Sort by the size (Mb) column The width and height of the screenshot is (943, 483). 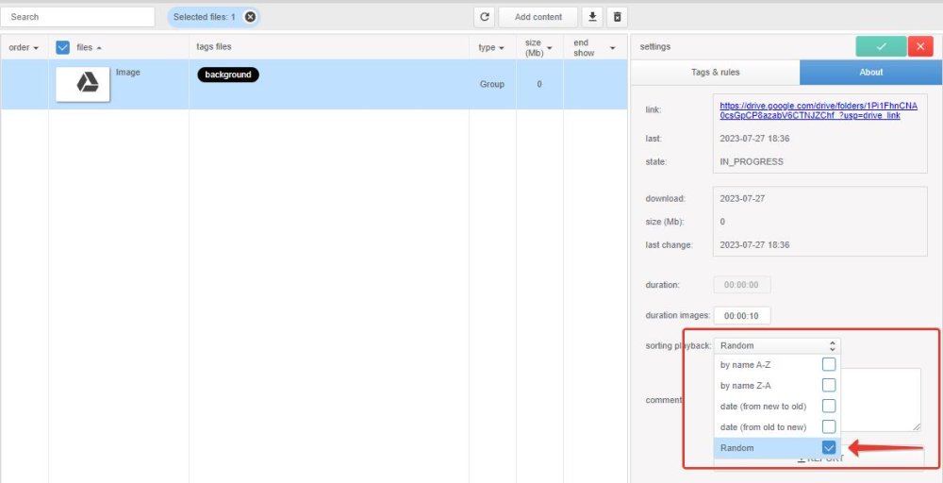[538, 47]
